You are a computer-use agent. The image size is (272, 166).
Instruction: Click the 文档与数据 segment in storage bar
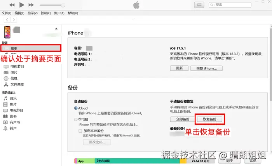coord(137,161)
